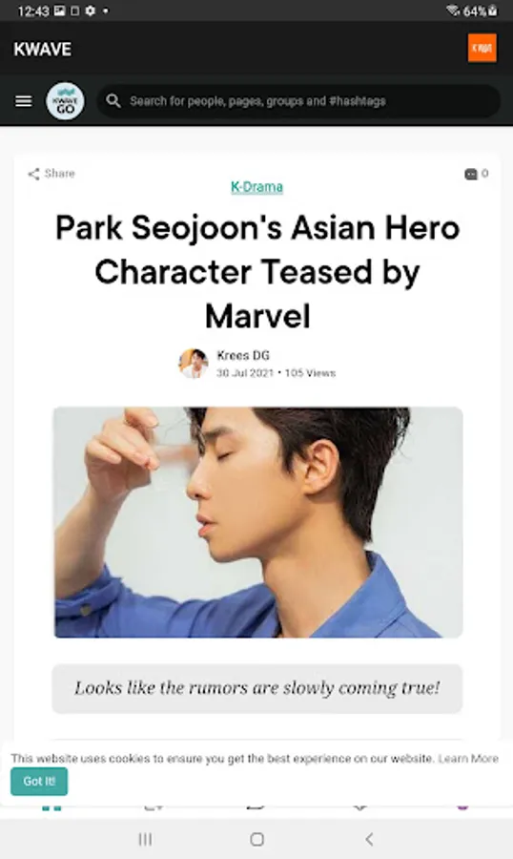Tap Android home button

pos(256,839)
